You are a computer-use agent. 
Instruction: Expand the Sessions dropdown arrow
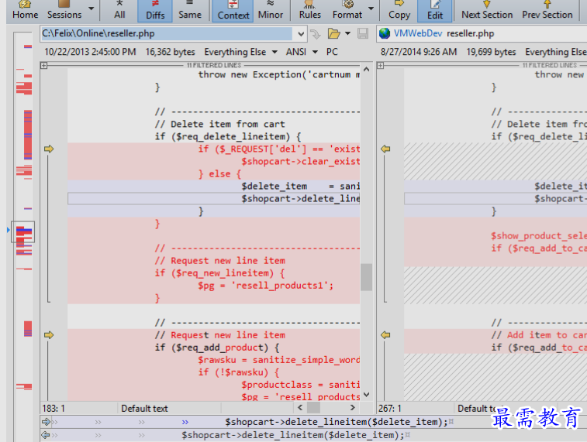point(91,9)
